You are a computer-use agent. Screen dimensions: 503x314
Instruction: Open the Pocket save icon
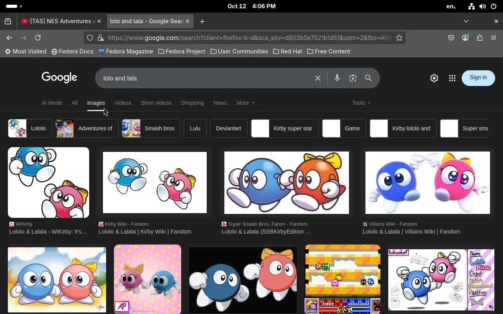tap(451, 38)
